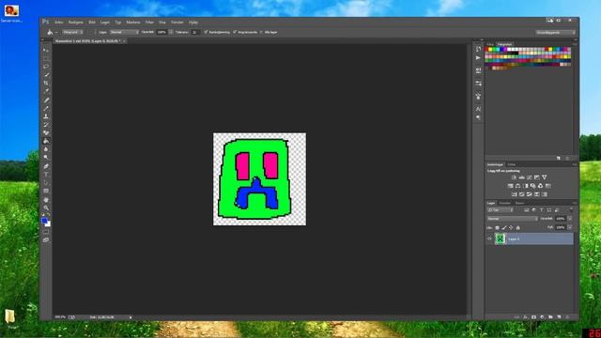Toggle lock position
The image size is (601, 338).
(511, 227)
